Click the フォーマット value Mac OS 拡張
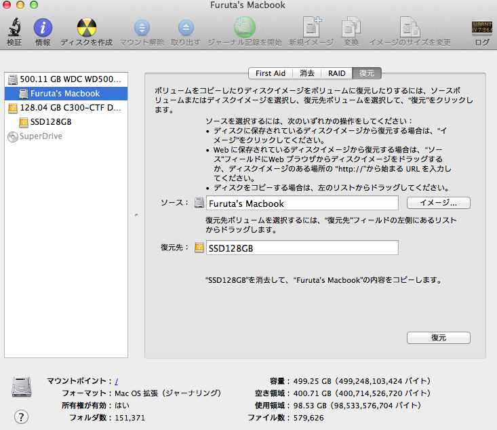 coord(167,393)
